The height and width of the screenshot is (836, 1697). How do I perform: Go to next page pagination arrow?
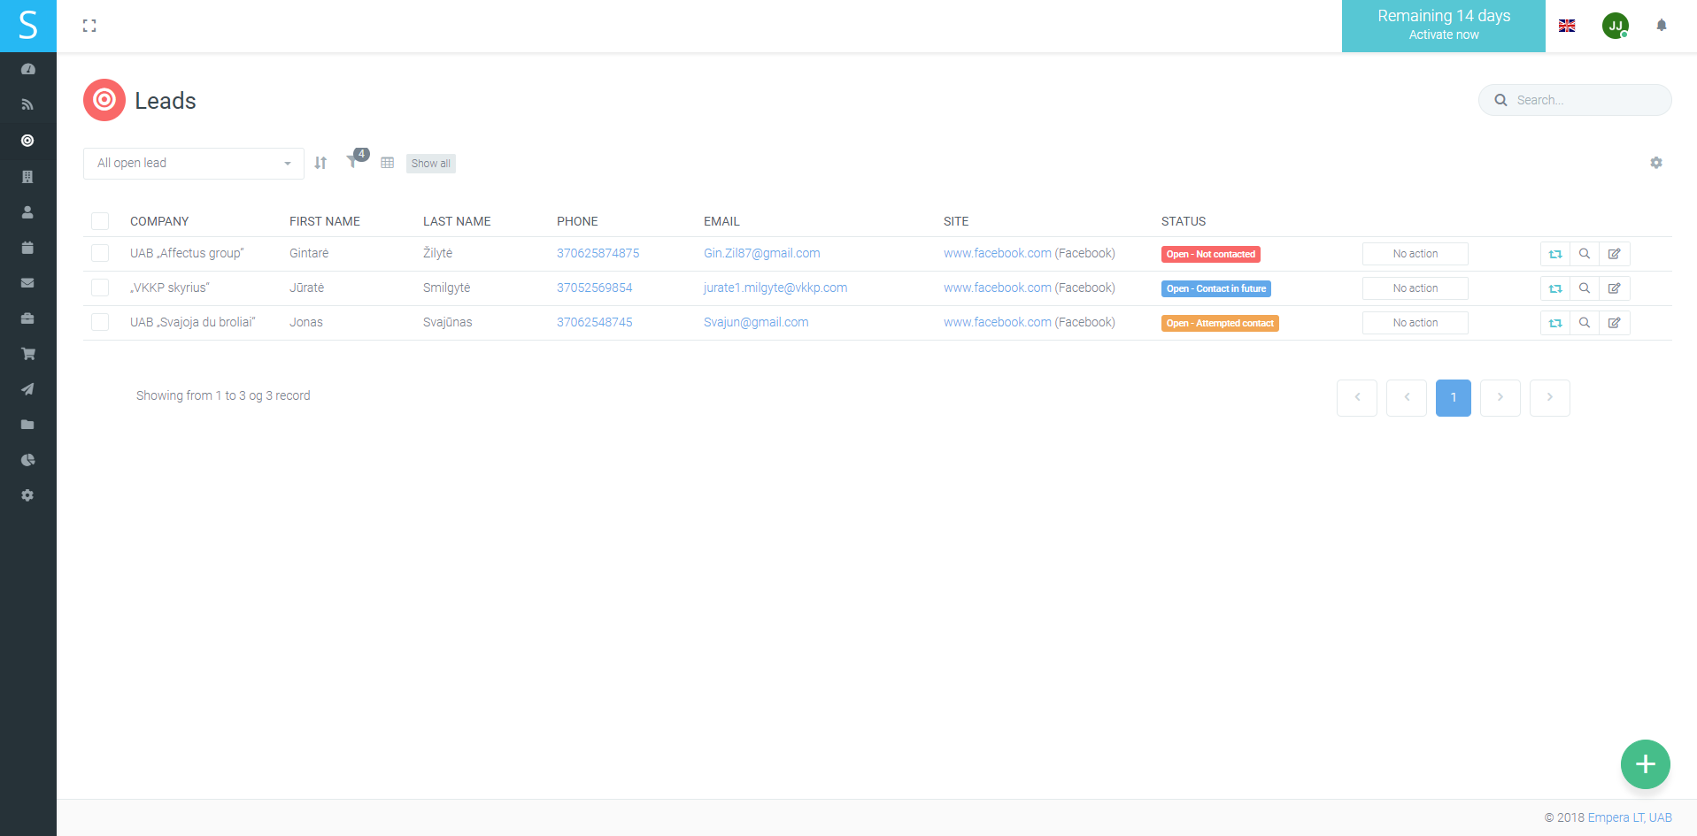coord(1500,398)
